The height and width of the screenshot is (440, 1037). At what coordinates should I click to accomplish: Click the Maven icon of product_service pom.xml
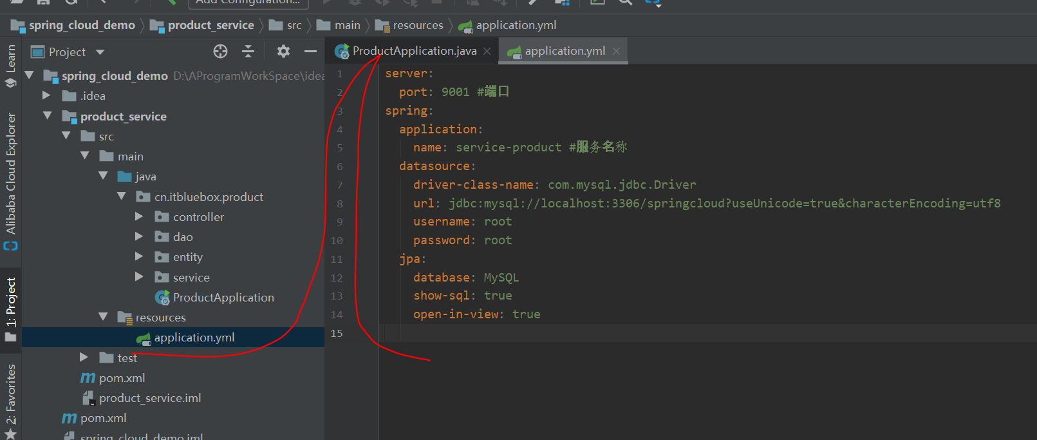(88, 378)
